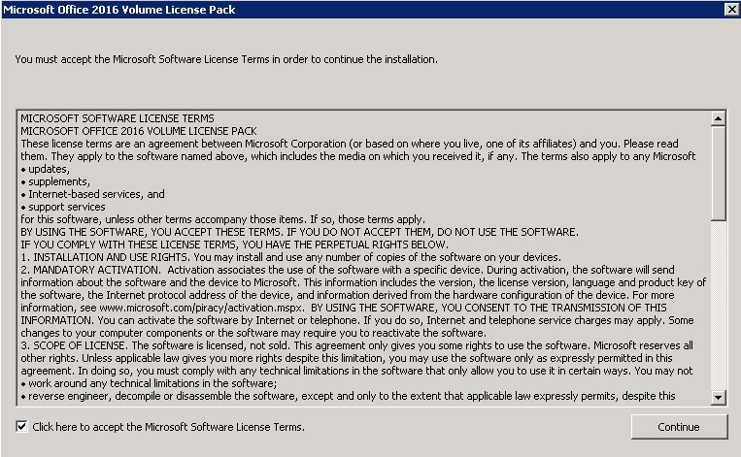Close the Volume License Pack dialog

click(x=730, y=9)
